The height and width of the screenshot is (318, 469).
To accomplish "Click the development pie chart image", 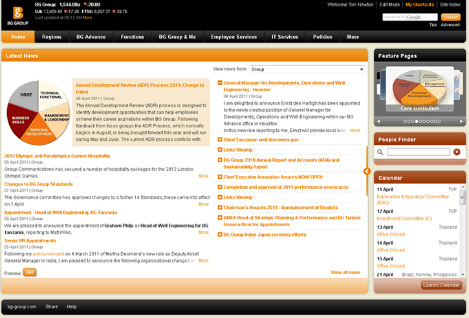I will click(x=38, y=112).
